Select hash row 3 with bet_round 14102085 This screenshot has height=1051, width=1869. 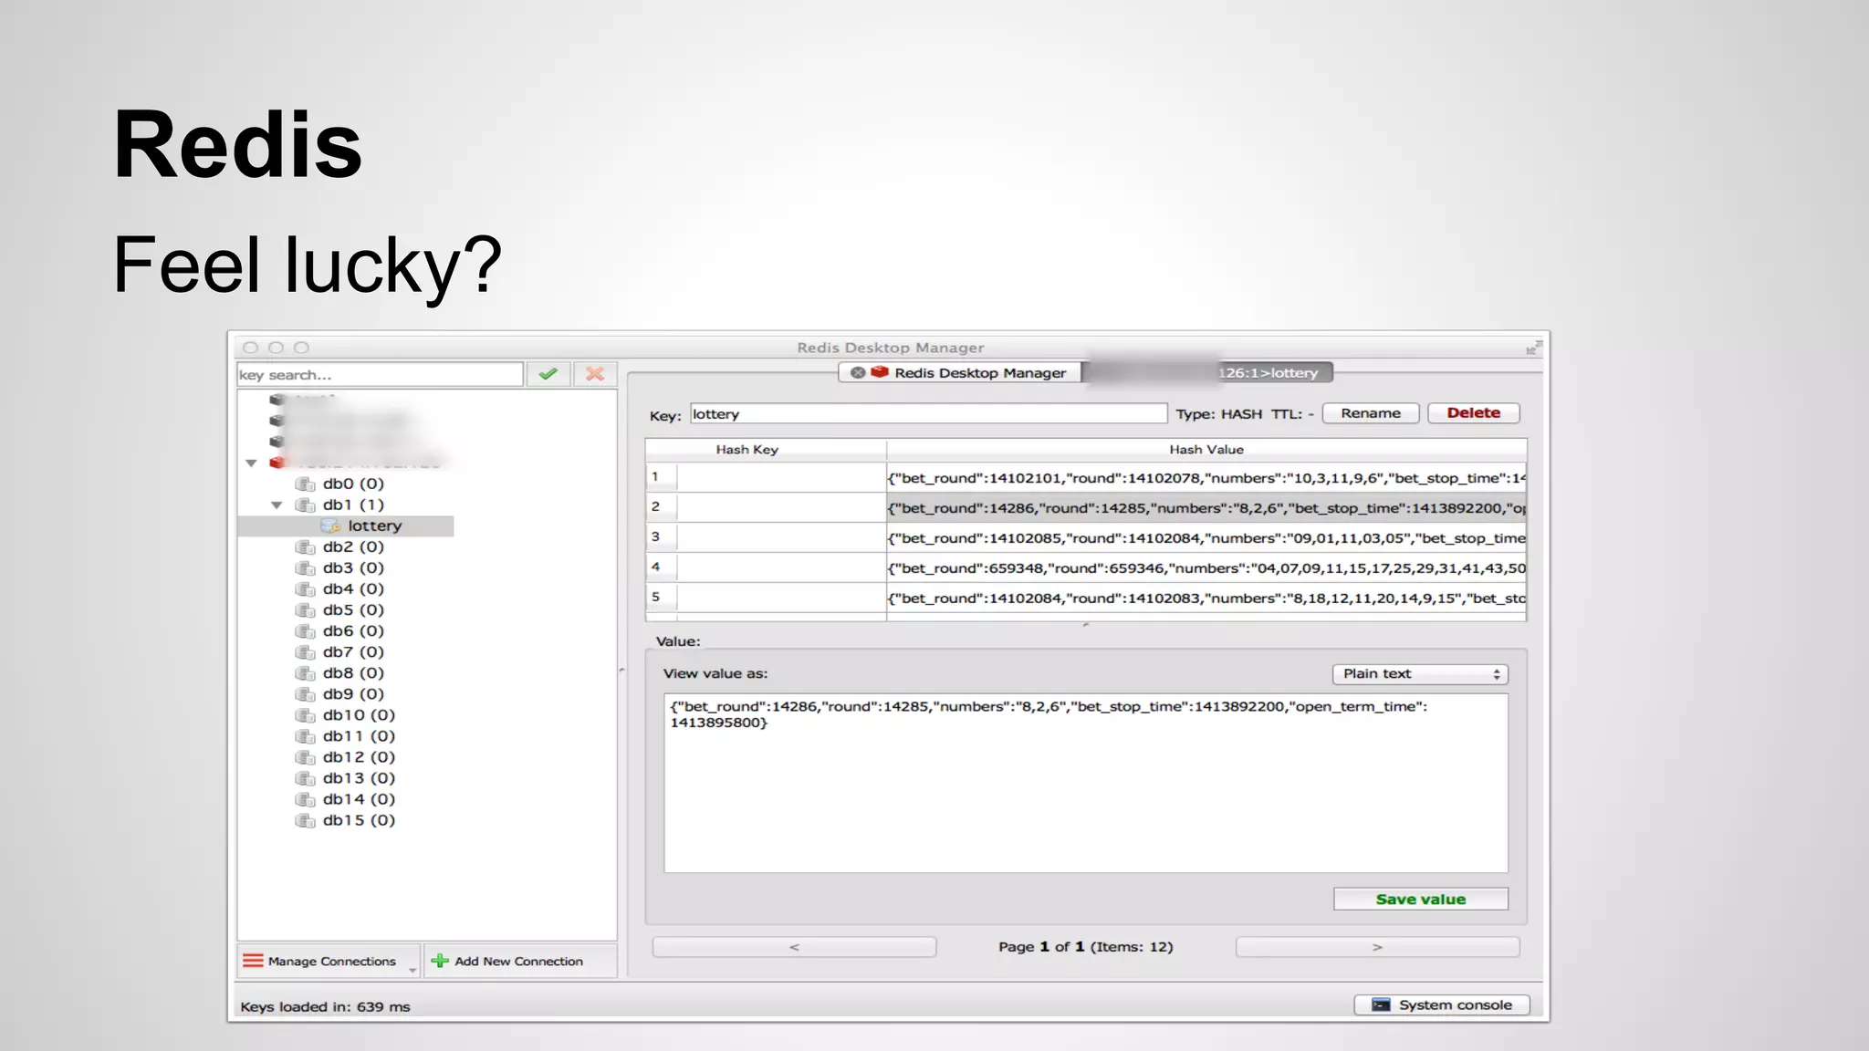pos(1206,538)
